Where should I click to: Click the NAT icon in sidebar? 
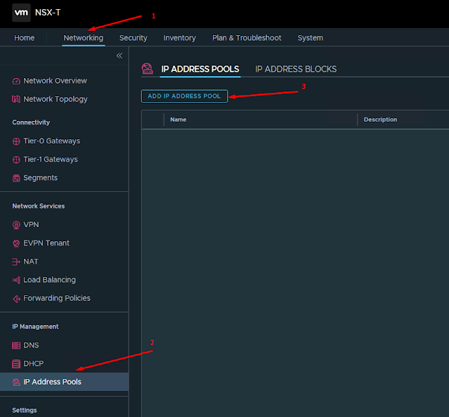[x=16, y=262]
